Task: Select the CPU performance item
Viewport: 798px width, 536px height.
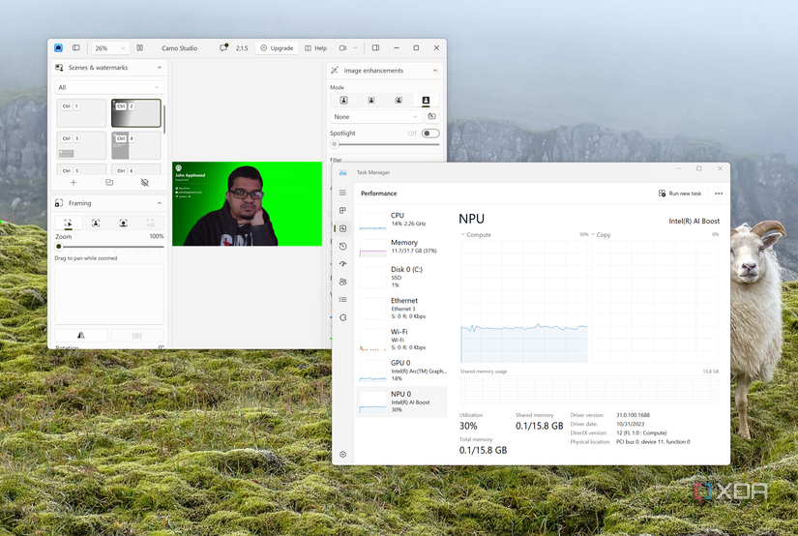Action: (x=401, y=220)
